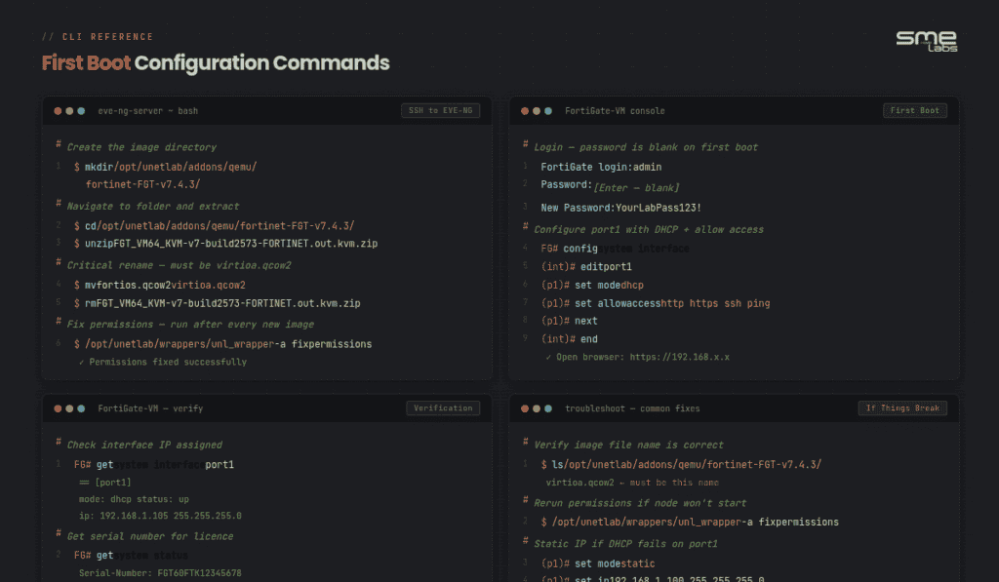
Task: Click the 'First Boot Configuration Commands' heading
Action: 216,63
